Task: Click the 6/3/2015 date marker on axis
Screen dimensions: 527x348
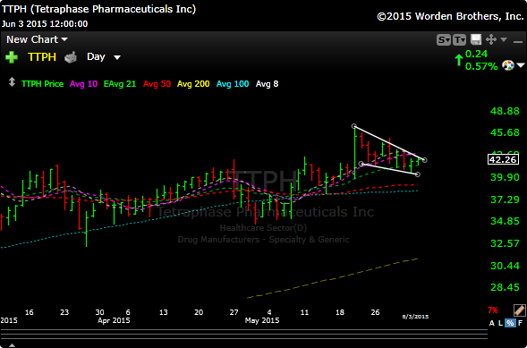Action: tap(416, 317)
